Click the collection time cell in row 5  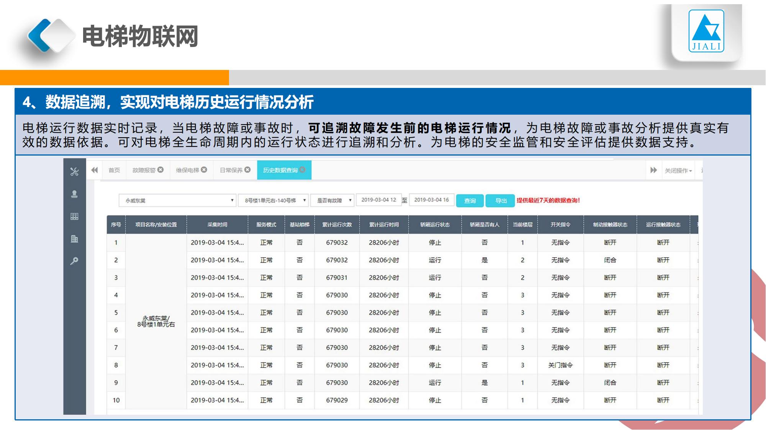[x=217, y=313]
